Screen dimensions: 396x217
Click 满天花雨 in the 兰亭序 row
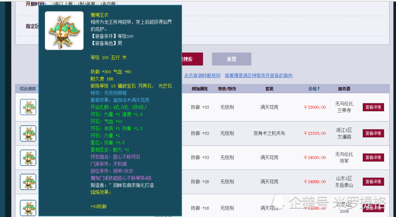pos(269,107)
